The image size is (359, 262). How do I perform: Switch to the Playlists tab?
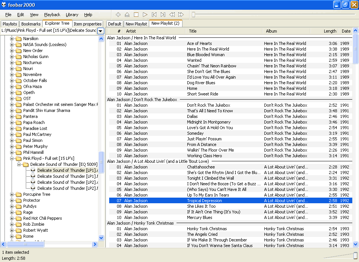tap(10, 24)
